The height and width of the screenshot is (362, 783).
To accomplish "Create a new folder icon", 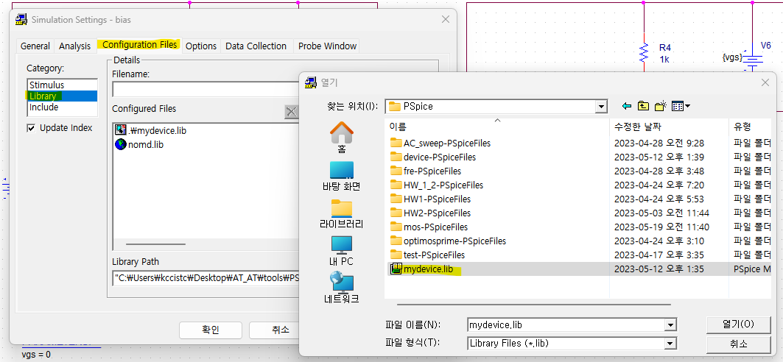I will (x=661, y=106).
